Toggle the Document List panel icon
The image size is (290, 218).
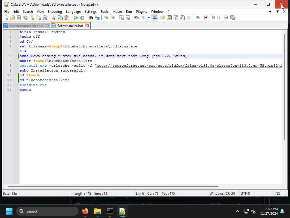(176, 18)
